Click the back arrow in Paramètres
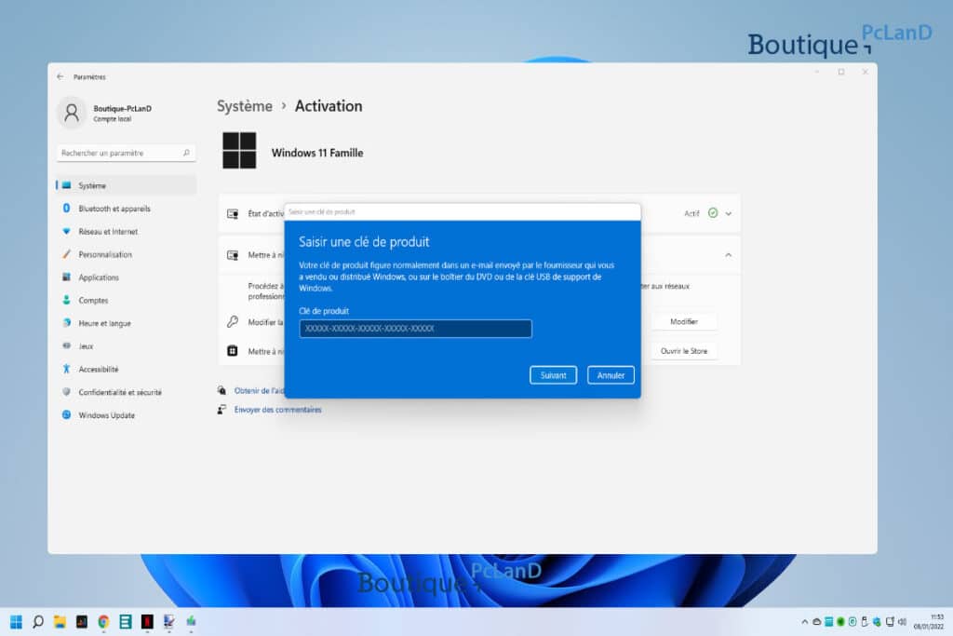The width and height of the screenshot is (953, 636). [x=60, y=76]
